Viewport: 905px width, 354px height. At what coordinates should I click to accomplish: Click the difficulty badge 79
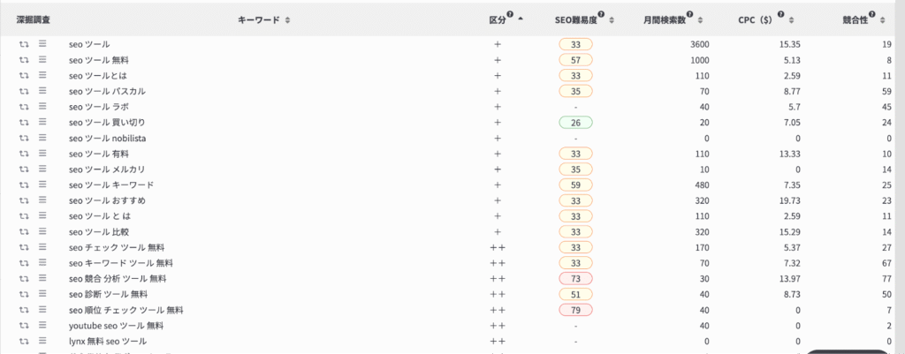575,310
